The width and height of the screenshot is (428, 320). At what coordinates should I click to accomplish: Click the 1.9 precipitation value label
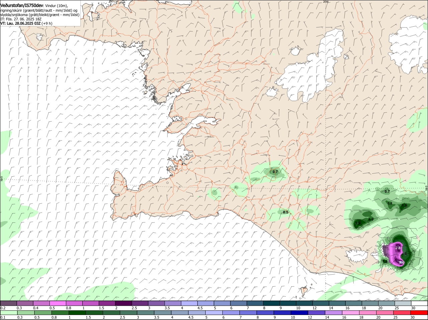(x=358, y=223)
